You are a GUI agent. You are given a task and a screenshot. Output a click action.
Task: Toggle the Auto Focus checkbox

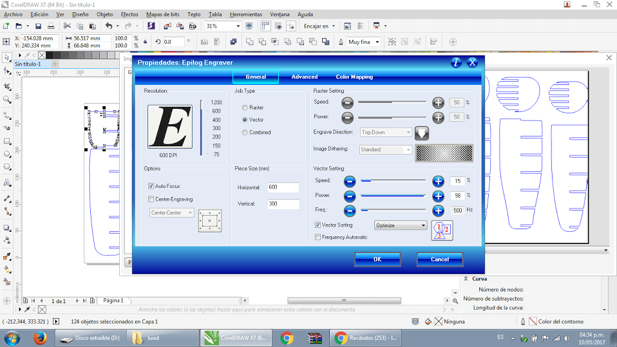point(151,185)
